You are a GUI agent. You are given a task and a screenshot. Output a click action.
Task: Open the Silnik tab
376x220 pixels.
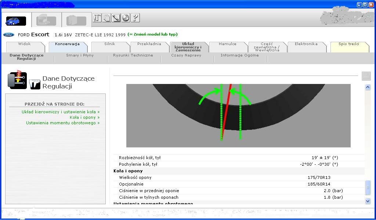click(x=109, y=44)
